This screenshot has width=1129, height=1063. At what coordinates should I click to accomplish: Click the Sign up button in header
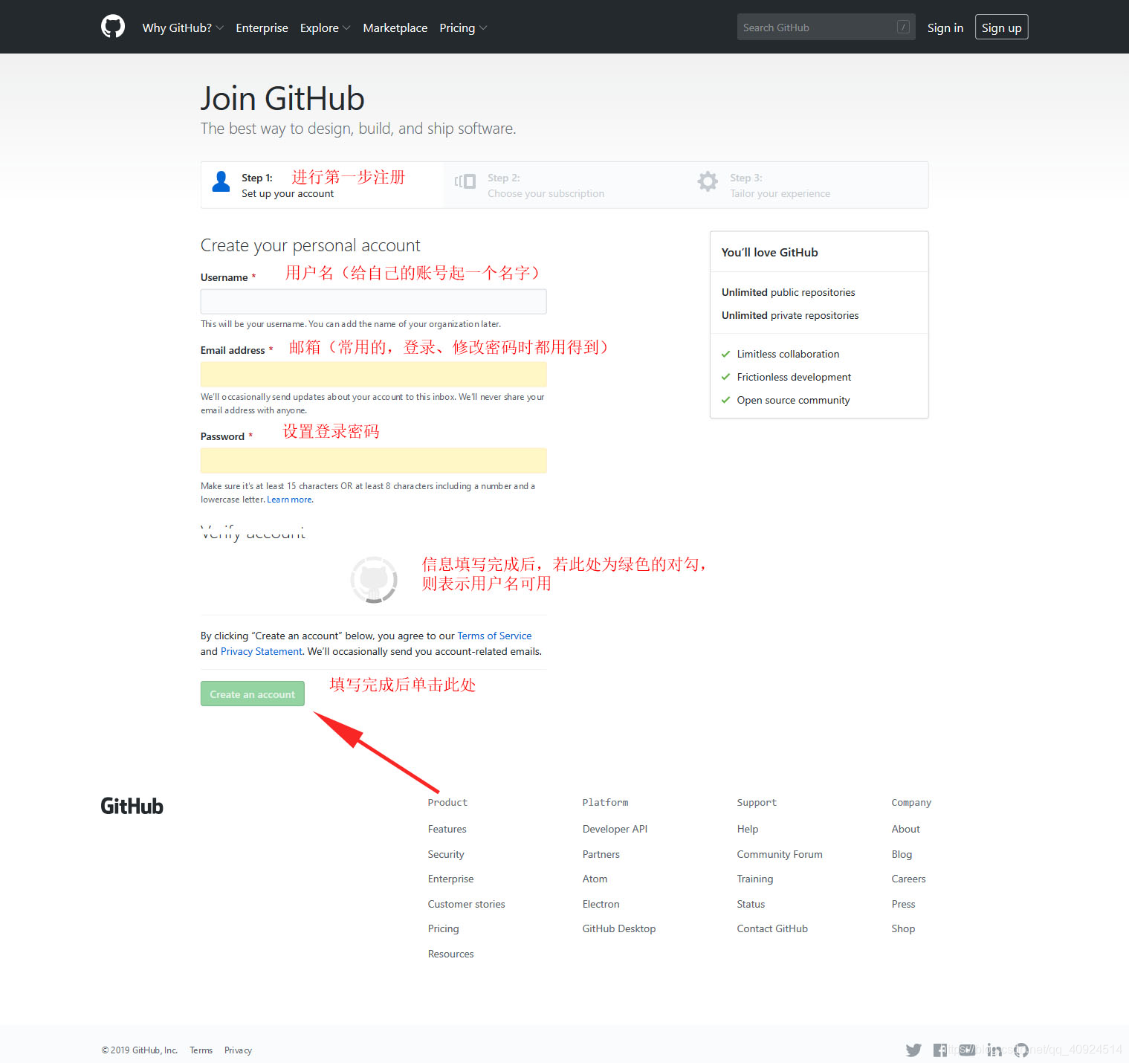[1001, 28]
